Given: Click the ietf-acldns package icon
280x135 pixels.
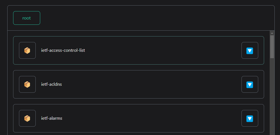Looking at the screenshot, I should click(x=27, y=84).
